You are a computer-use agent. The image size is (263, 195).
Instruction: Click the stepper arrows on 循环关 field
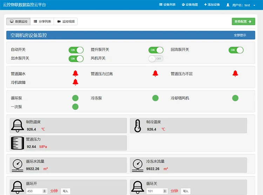165,191
